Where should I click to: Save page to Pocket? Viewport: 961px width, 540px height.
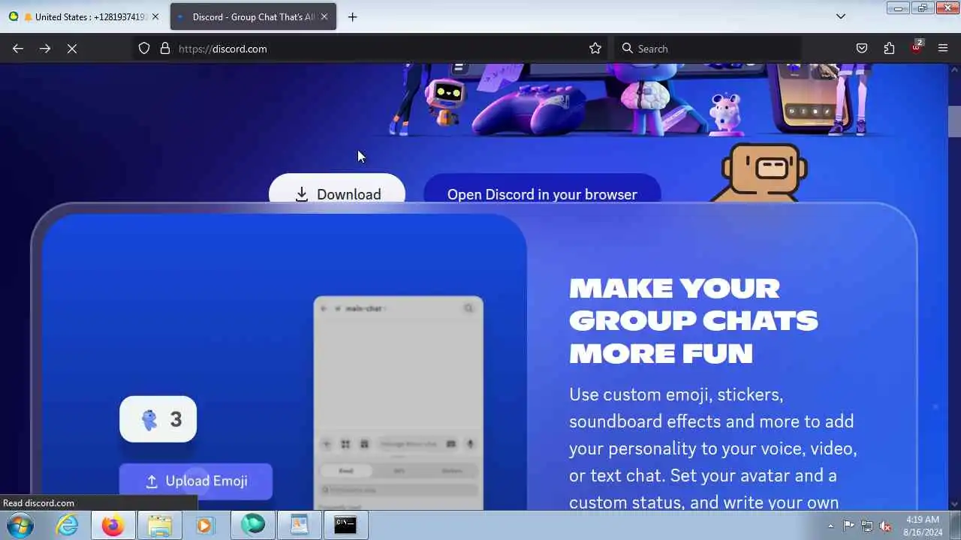(x=862, y=49)
